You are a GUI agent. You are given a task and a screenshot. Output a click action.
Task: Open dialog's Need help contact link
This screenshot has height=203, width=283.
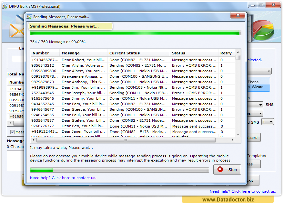63,178
